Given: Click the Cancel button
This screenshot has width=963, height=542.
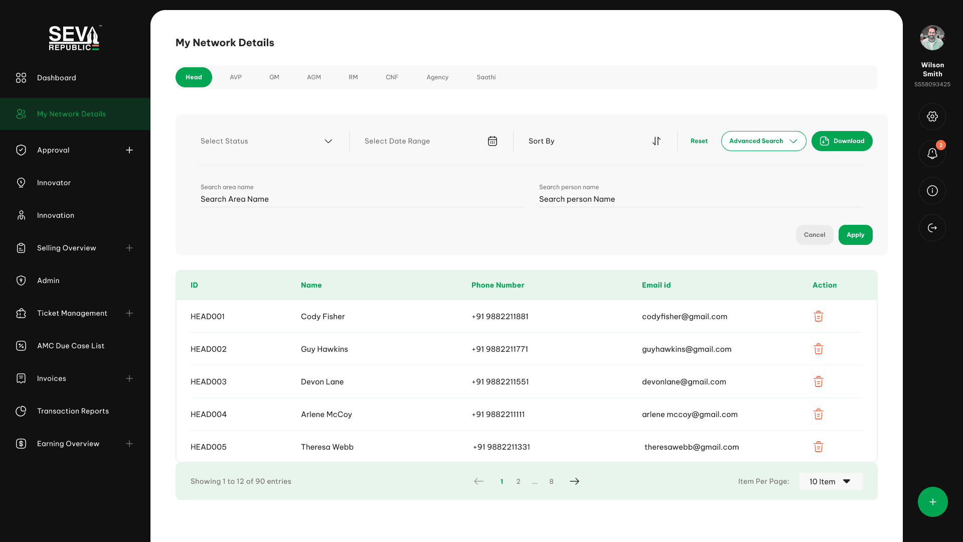Looking at the screenshot, I should point(814,235).
